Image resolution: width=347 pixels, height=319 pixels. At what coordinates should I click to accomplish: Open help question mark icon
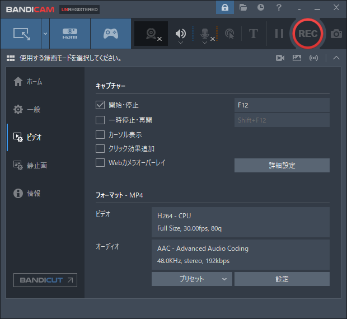click(279, 7)
